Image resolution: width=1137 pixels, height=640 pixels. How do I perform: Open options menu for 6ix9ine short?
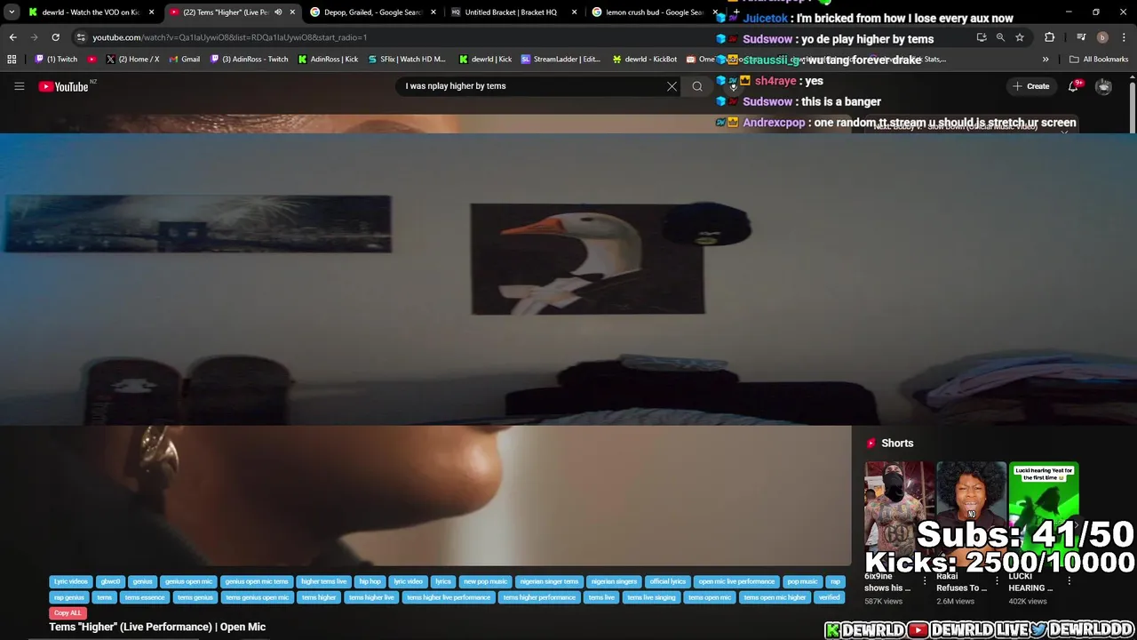click(x=925, y=581)
